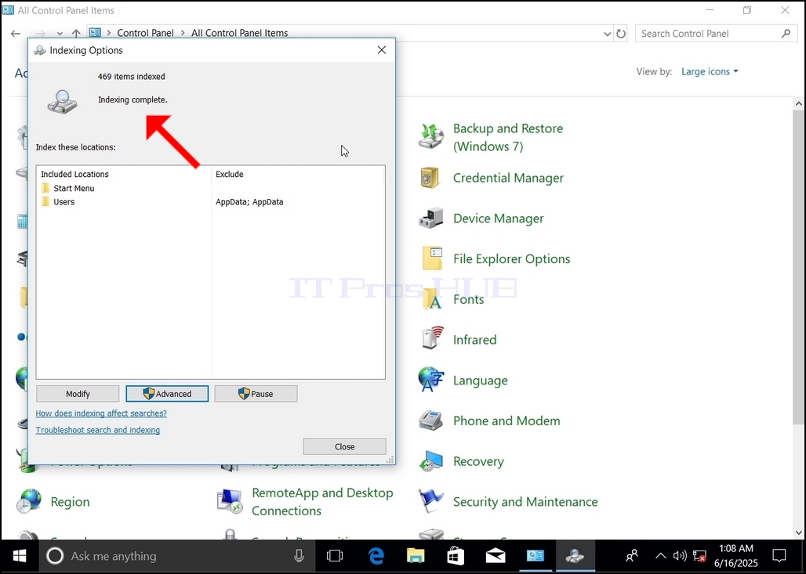Image resolution: width=806 pixels, height=574 pixels.
Task: Click the Start Menu folder icon in list
Action: 45,188
